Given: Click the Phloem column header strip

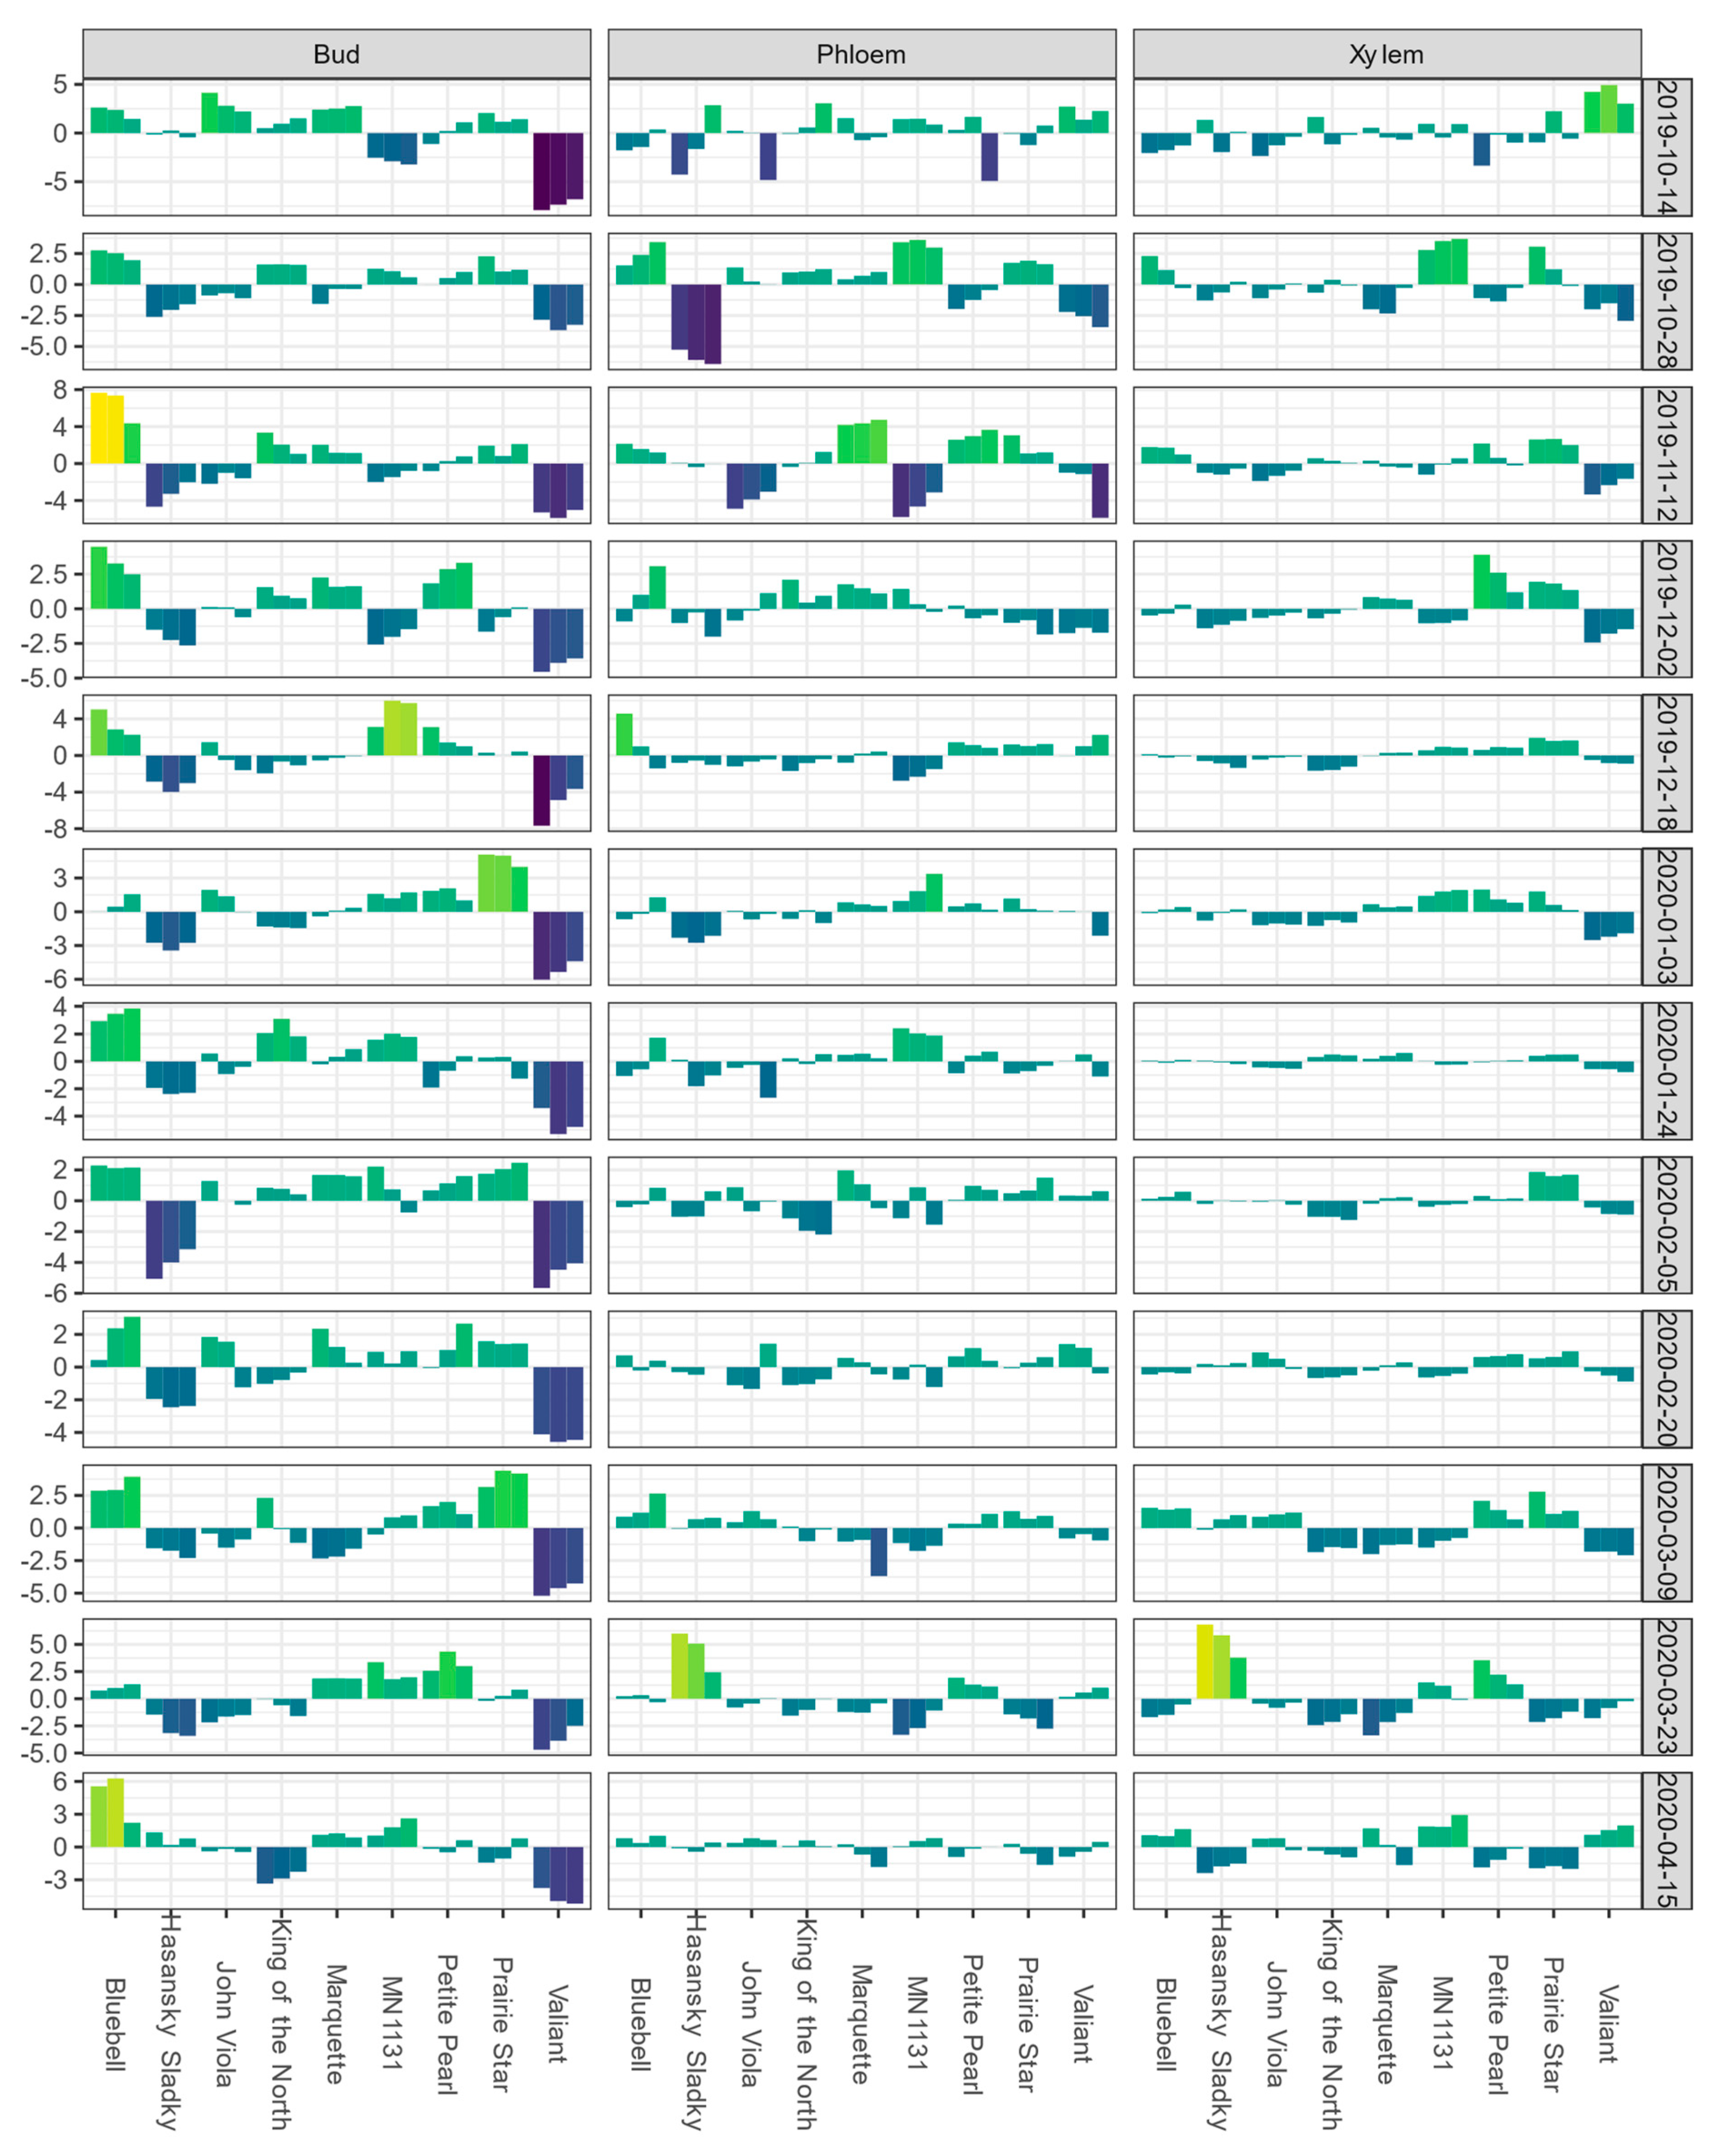Looking at the screenshot, I should [861, 54].
